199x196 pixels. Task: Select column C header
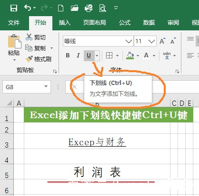click(x=174, y=103)
